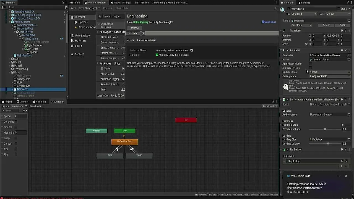Image resolution: width=354 pixels, height=199 pixels.
Task: Enable Animate Physics checkbox
Action: [310, 68]
